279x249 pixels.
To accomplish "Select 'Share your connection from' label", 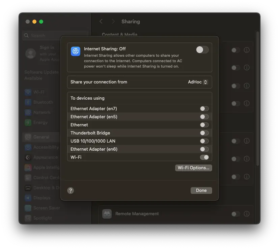I will click(99, 82).
